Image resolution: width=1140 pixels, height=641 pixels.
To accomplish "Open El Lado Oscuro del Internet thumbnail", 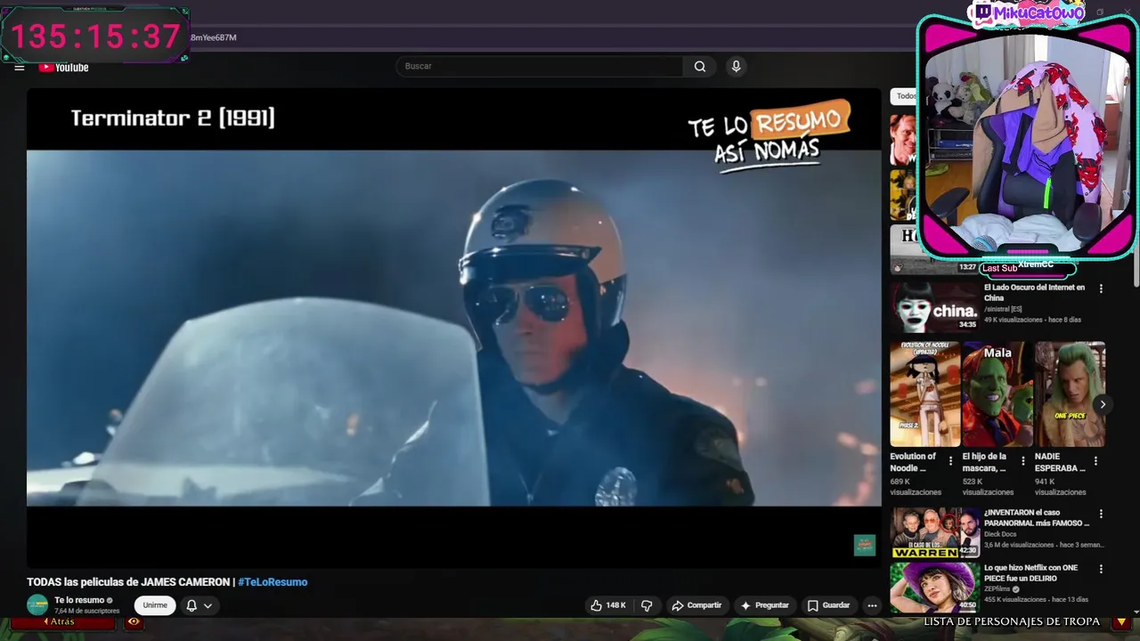I will [934, 307].
